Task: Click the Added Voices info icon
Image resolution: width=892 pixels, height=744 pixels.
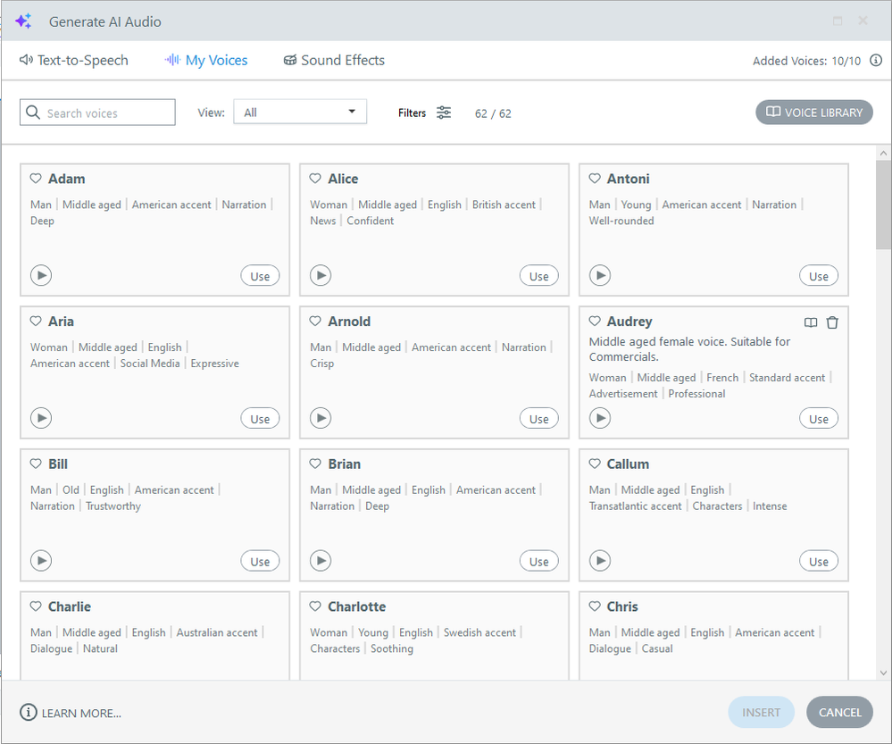Action: (x=876, y=61)
